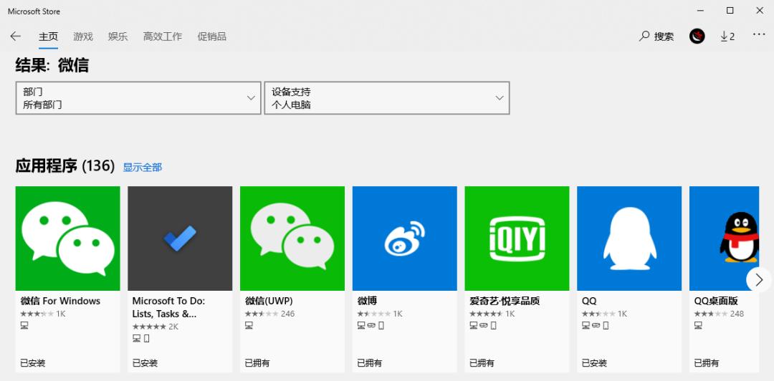Maximize the Microsoft Store window
Screen dimensions: 774x381
pyautogui.click(x=730, y=10)
